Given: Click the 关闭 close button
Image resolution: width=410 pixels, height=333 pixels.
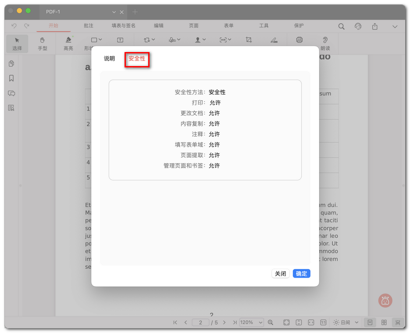Looking at the screenshot, I should pyautogui.click(x=281, y=273).
